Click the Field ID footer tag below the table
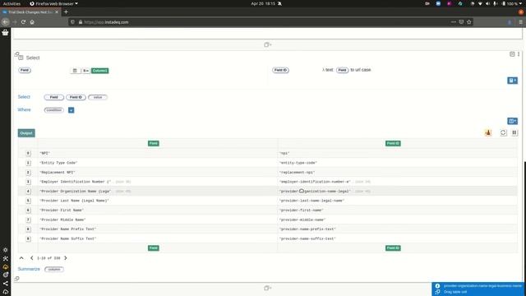526x296 pixels. click(x=393, y=248)
